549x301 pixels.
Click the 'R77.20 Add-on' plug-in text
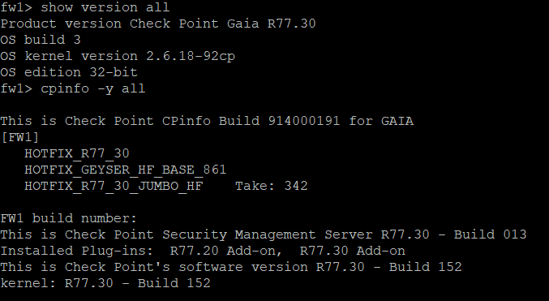click(226, 251)
